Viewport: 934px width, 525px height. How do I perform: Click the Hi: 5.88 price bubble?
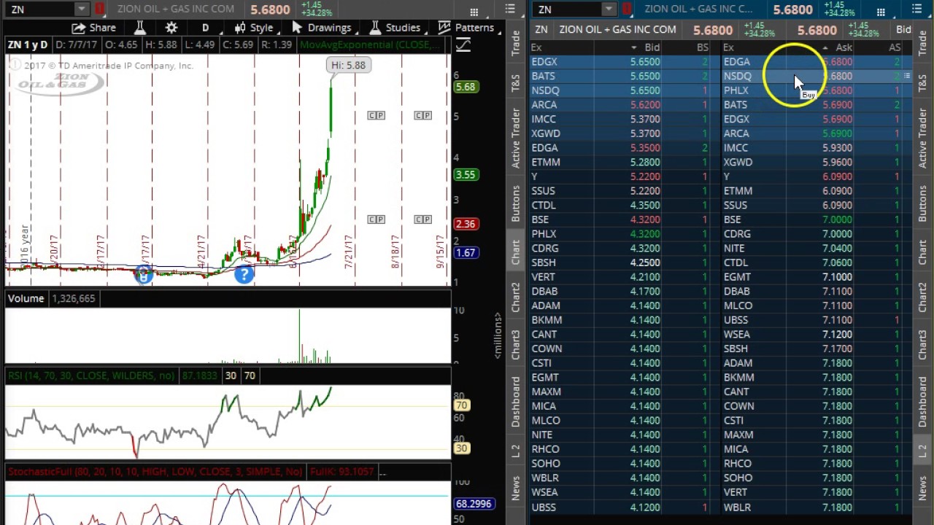click(x=349, y=65)
